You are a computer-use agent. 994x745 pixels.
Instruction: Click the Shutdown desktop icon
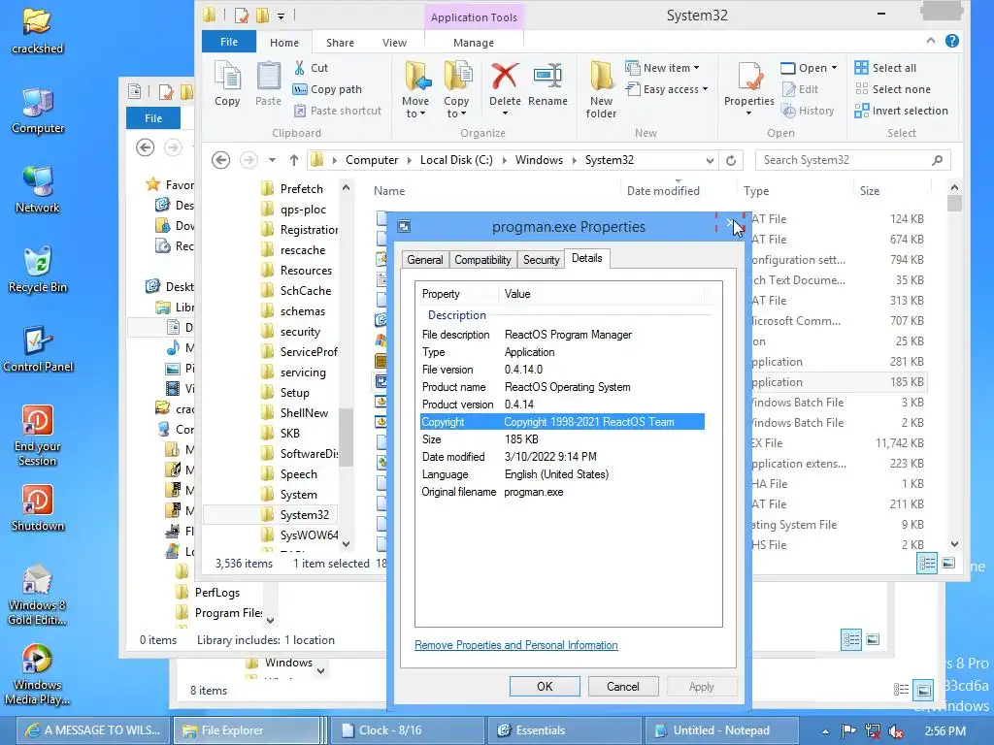click(x=38, y=508)
